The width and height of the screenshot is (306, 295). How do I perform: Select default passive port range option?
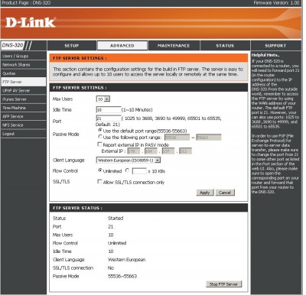pos(100,130)
